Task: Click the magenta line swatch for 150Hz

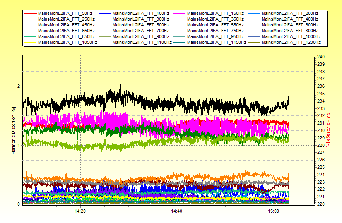Action: pyautogui.click(x=179, y=13)
